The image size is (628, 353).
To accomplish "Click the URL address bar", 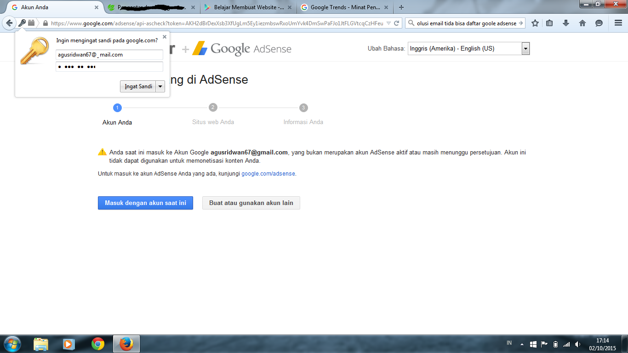I will tap(217, 23).
